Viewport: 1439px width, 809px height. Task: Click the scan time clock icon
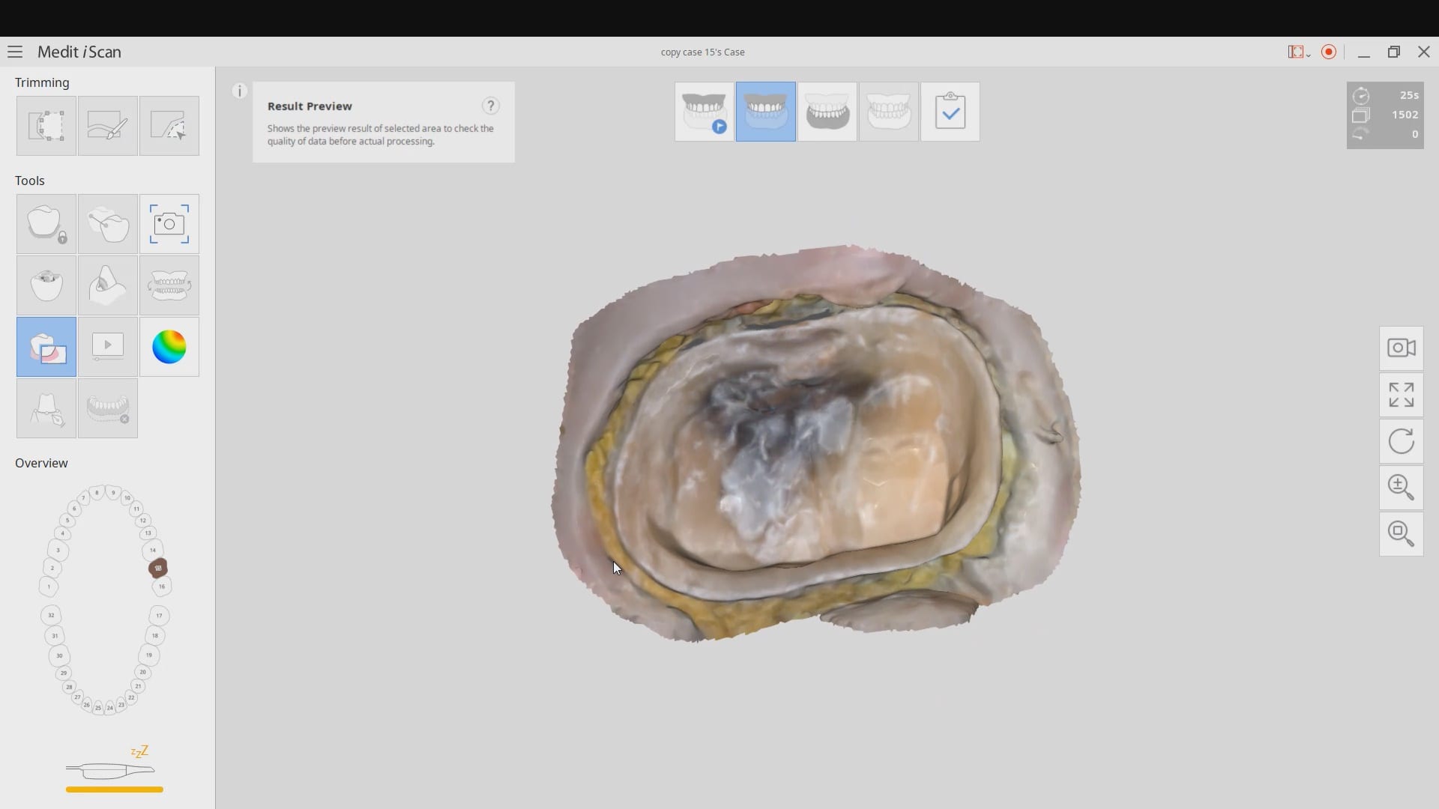(1361, 96)
